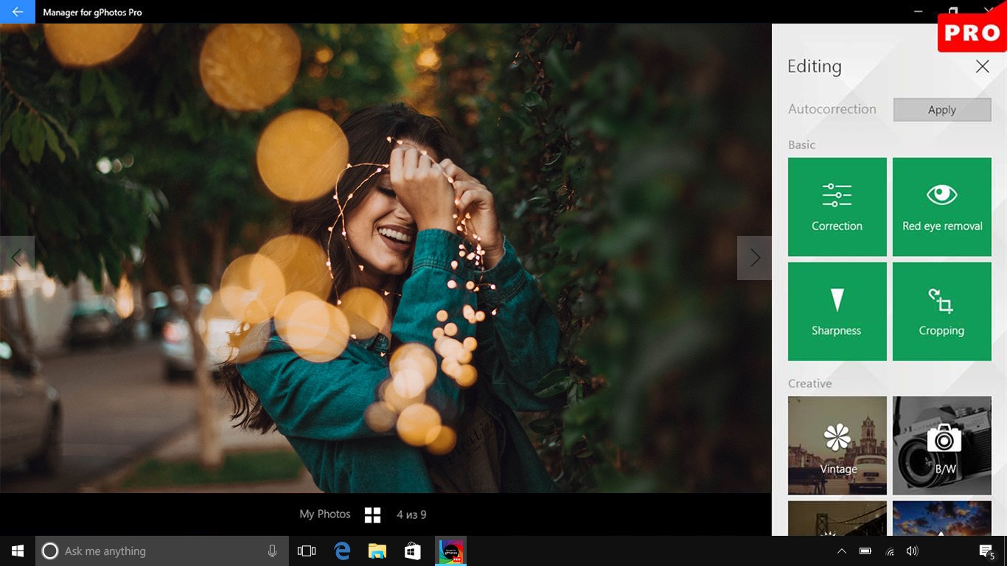
Task: Click the Editing panel heading
Action: pos(814,66)
